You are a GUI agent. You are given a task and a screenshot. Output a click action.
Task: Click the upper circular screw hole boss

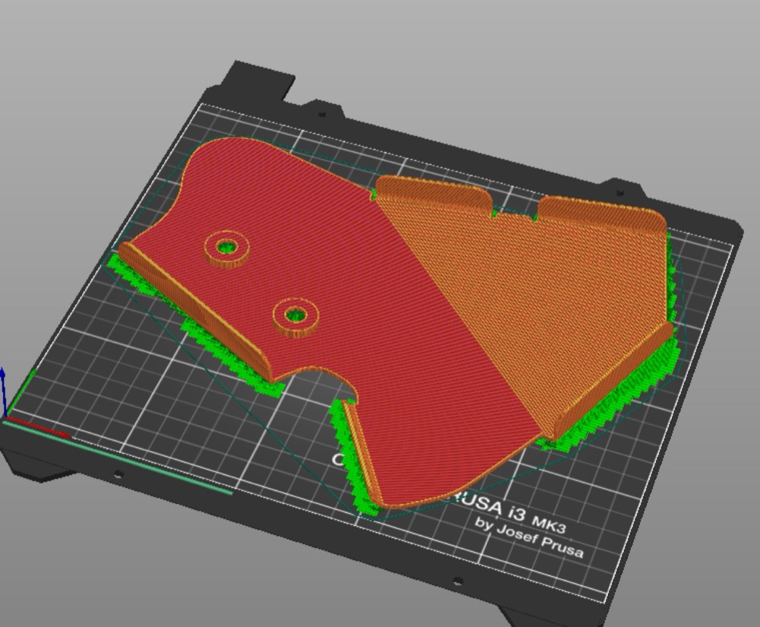coord(226,248)
